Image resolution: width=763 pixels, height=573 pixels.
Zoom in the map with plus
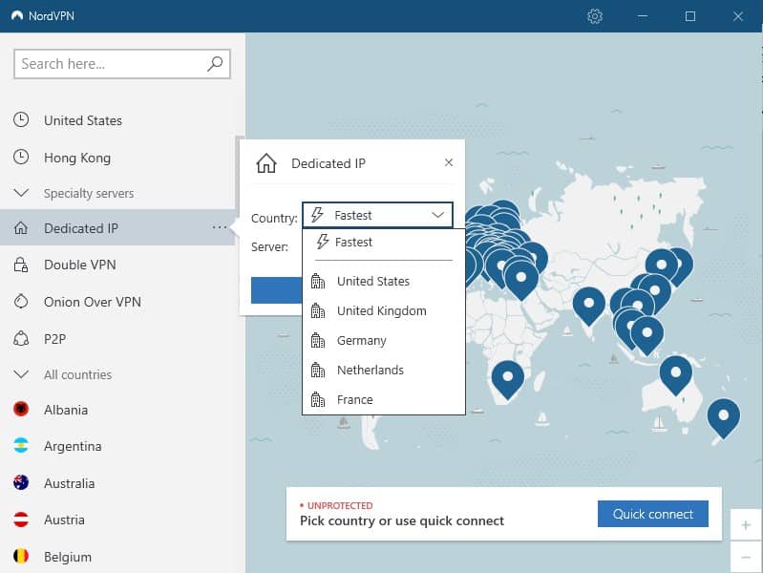tap(745, 525)
